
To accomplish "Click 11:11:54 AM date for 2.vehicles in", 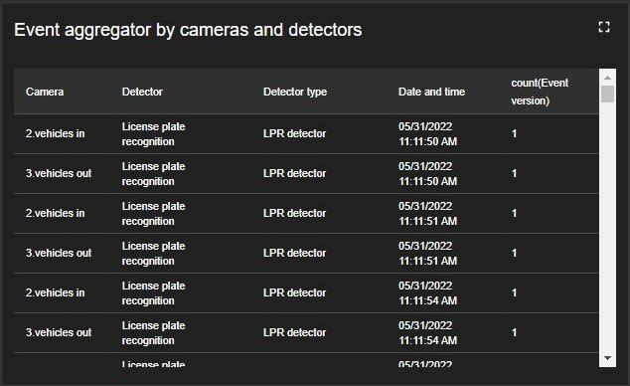I will click(x=427, y=293).
